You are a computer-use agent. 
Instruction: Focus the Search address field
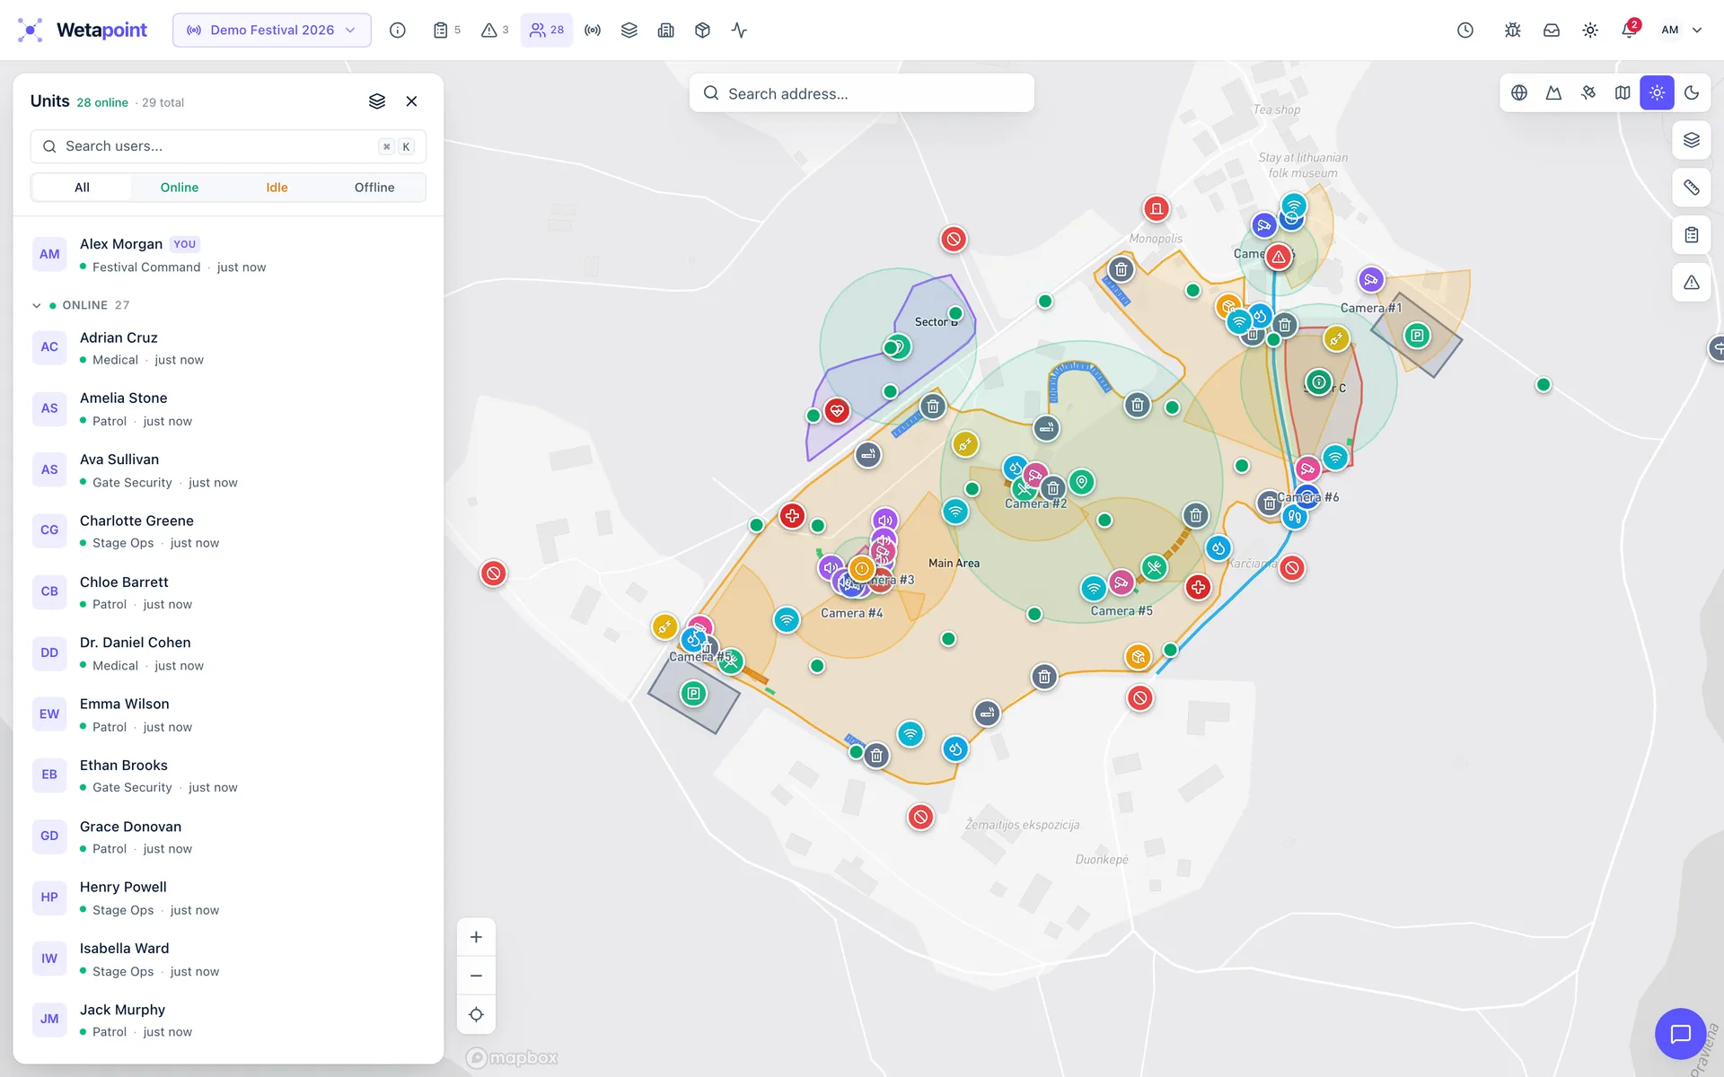tap(862, 93)
